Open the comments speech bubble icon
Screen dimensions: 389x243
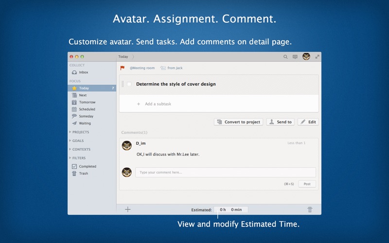[x=295, y=57]
